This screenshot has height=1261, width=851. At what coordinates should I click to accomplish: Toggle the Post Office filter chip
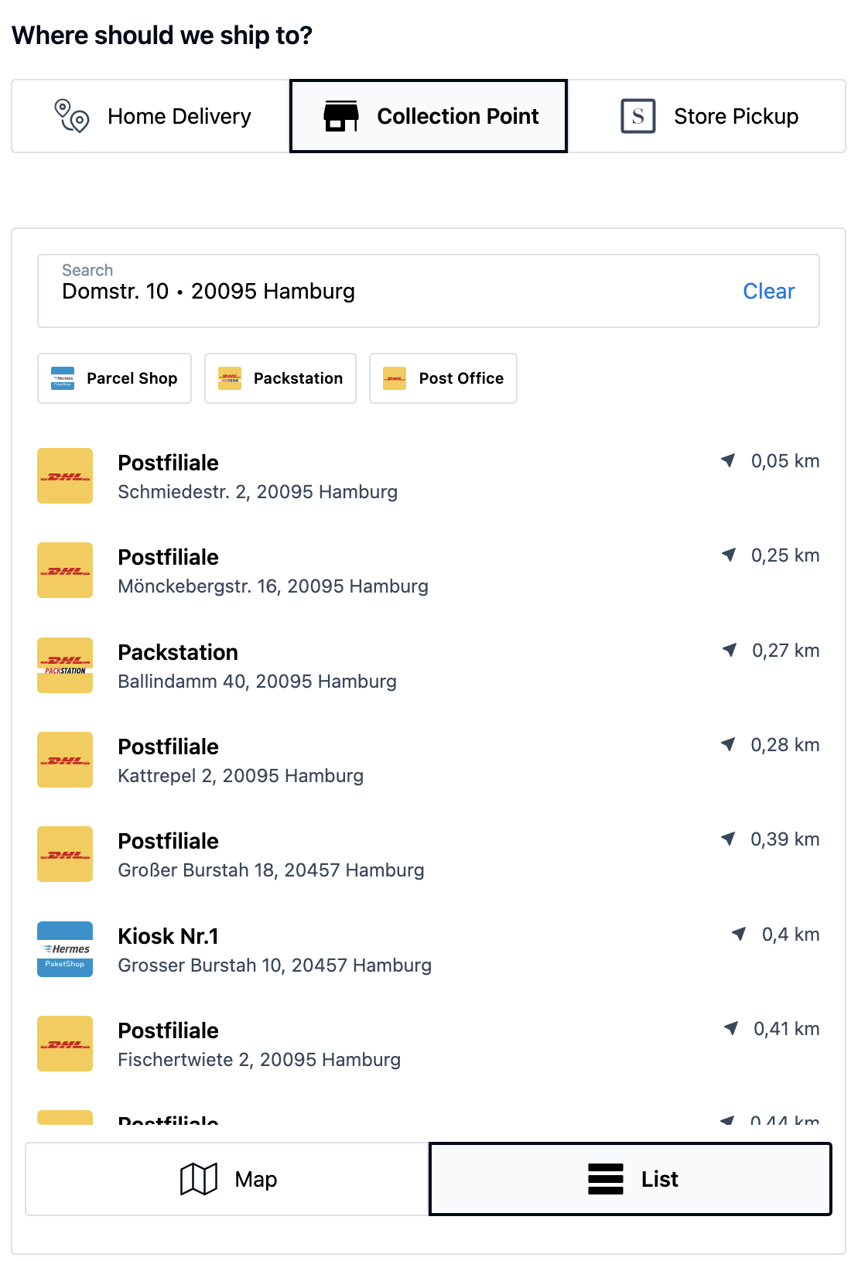[x=443, y=378]
